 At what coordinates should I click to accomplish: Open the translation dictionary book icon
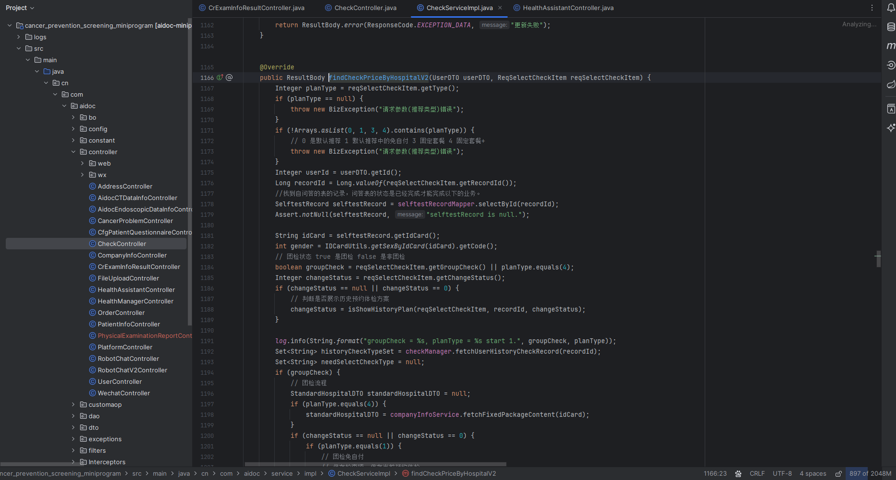[x=891, y=109]
